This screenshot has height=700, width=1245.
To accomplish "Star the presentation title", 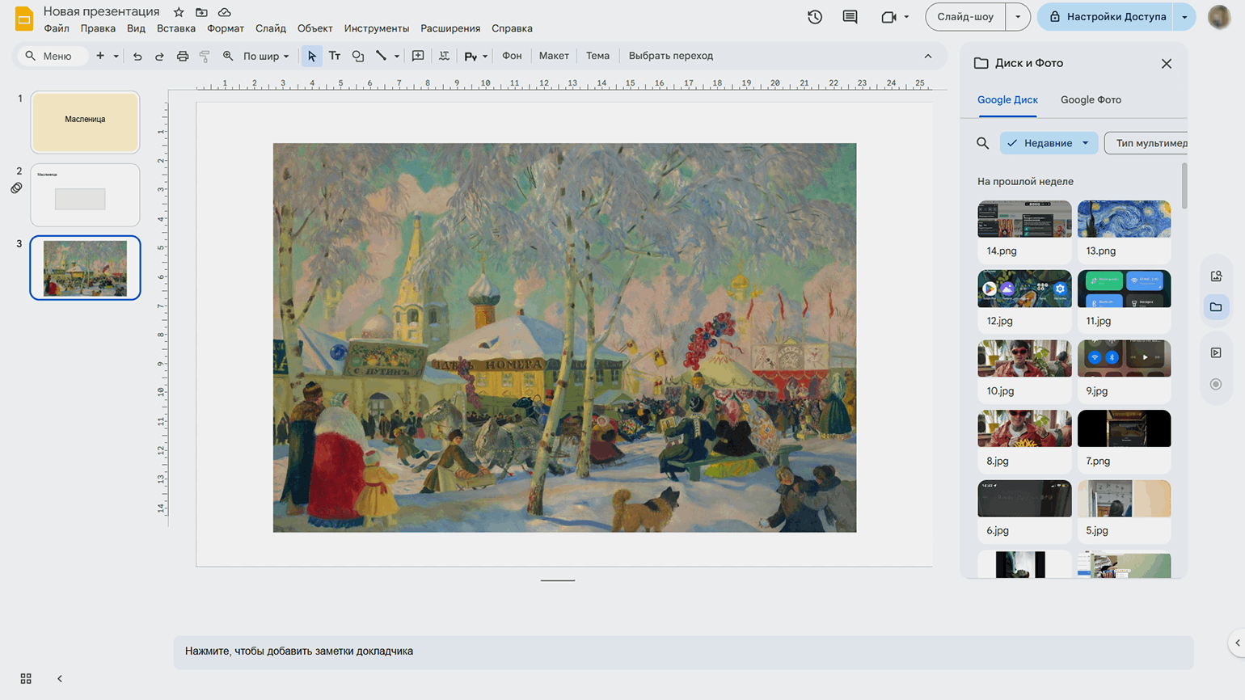I will tap(179, 12).
